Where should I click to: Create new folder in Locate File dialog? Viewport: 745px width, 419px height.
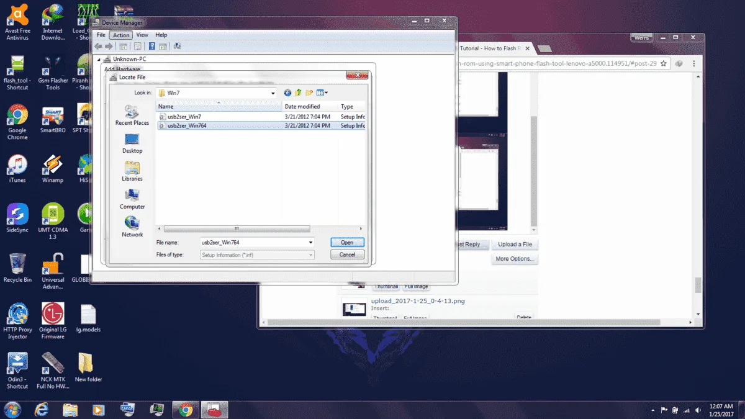tap(309, 93)
